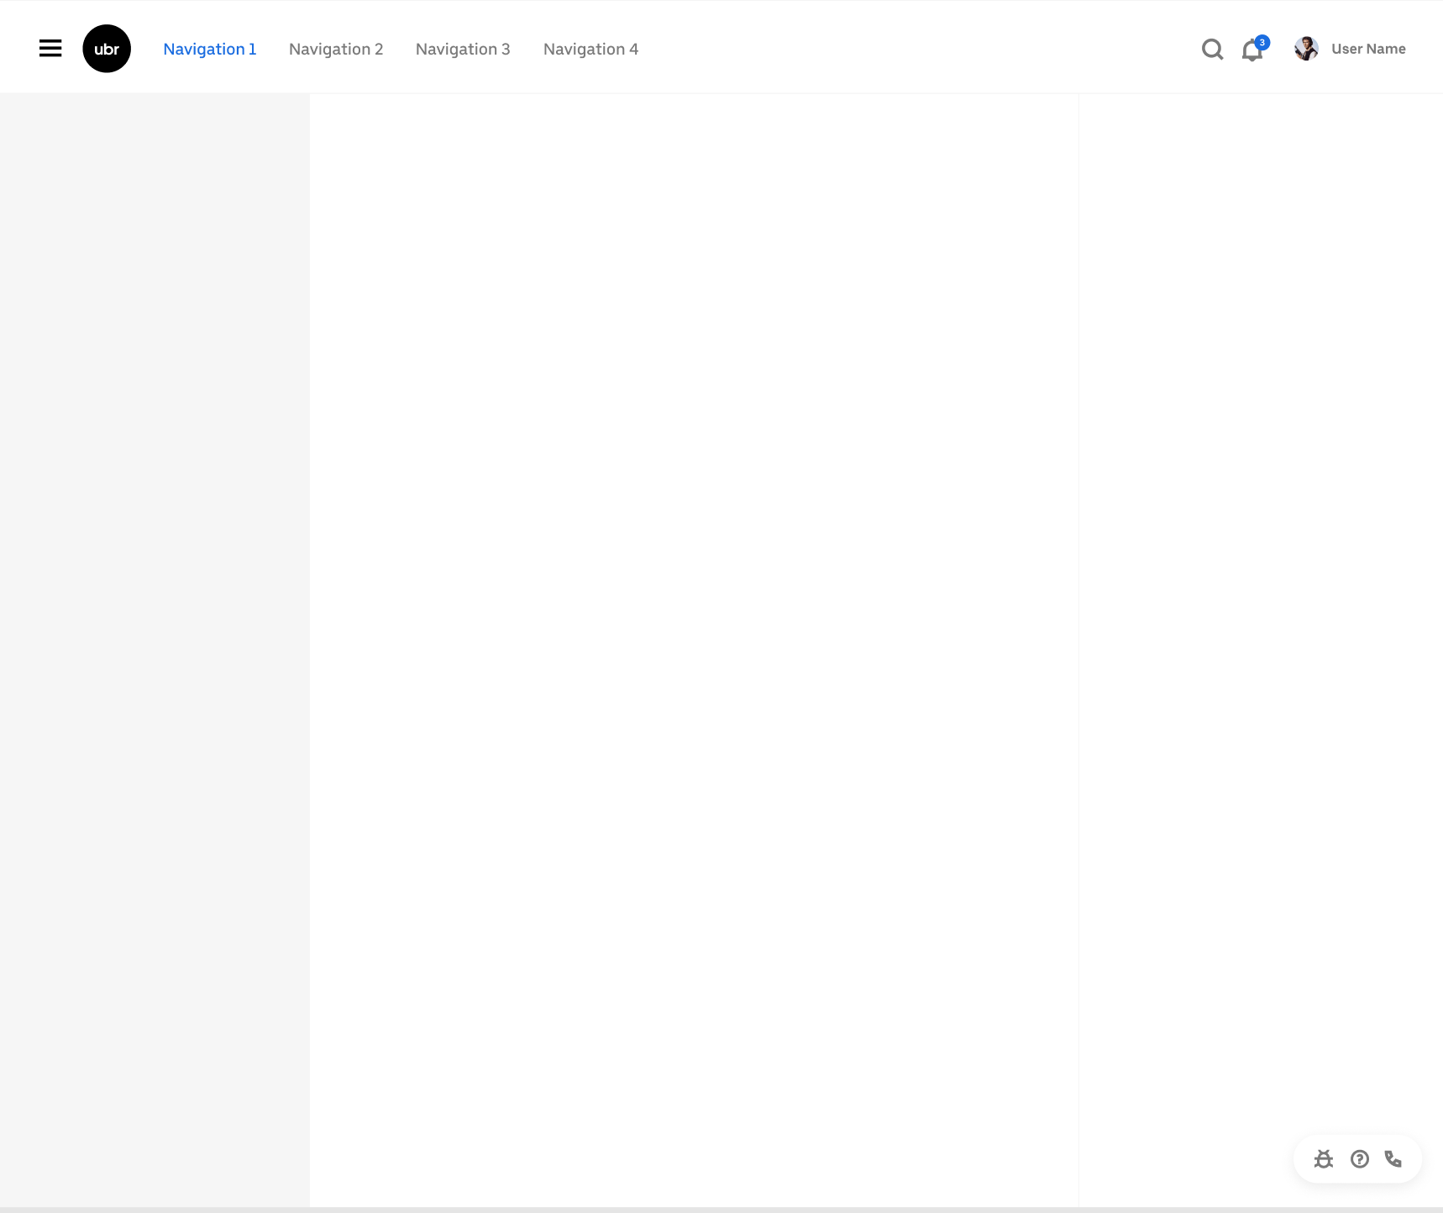Open the hamburger menu
Image resolution: width=1443 pixels, height=1213 pixels.
point(50,49)
